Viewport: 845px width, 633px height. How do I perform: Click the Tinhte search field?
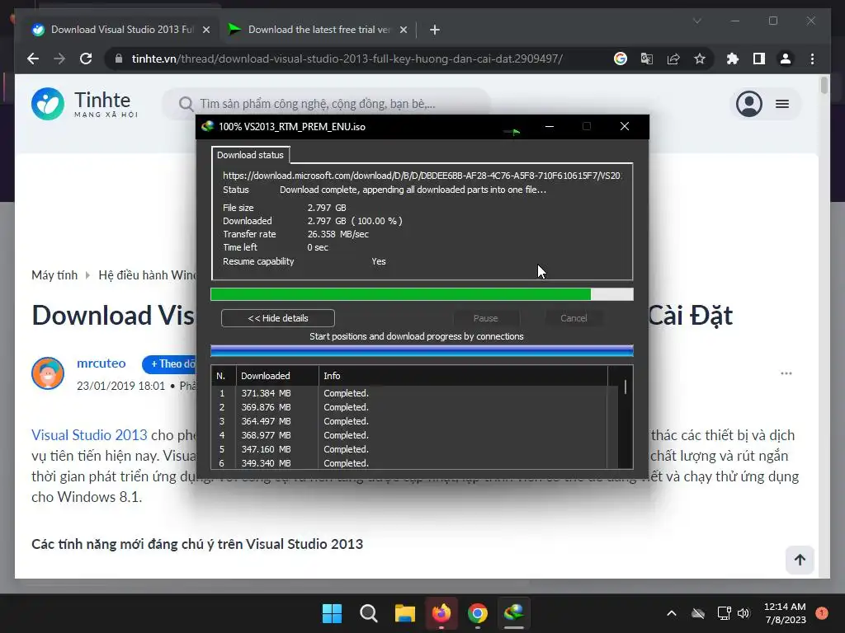pyautogui.click(x=327, y=104)
